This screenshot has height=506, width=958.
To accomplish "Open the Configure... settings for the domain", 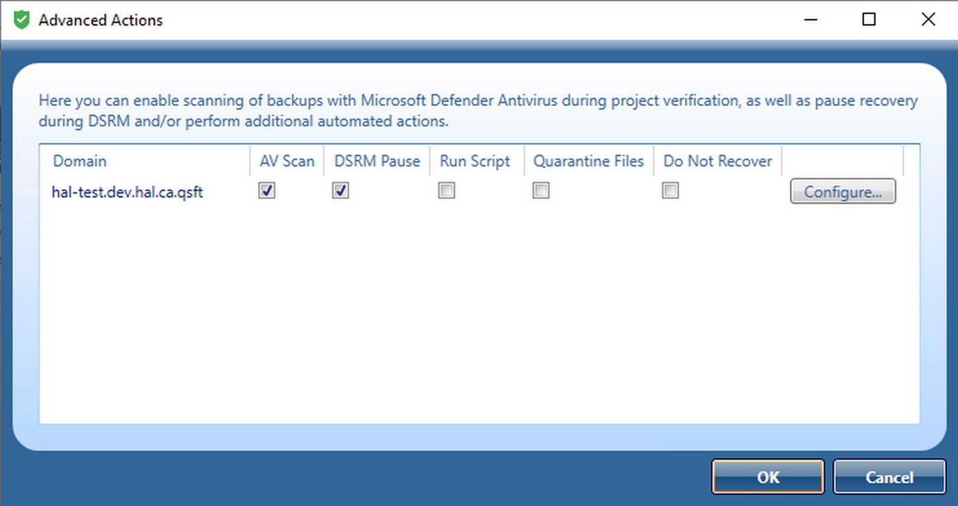I will click(x=842, y=191).
